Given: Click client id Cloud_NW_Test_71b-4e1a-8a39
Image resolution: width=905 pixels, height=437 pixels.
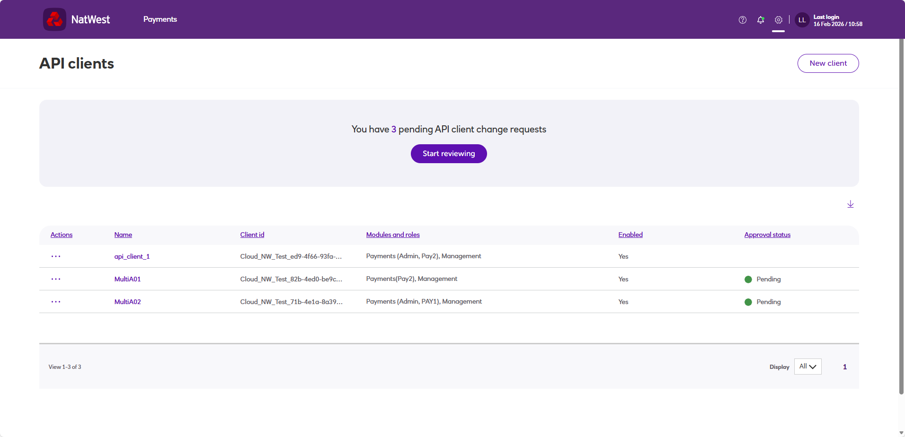Looking at the screenshot, I should 291,302.
